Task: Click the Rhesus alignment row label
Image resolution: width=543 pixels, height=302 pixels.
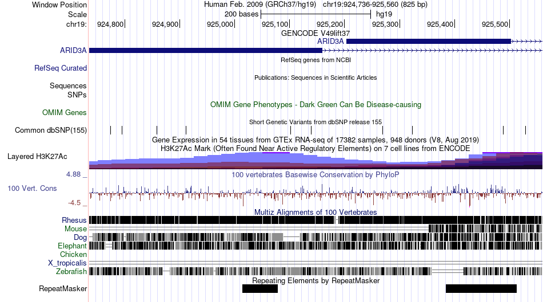Action: pyautogui.click(x=74, y=220)
